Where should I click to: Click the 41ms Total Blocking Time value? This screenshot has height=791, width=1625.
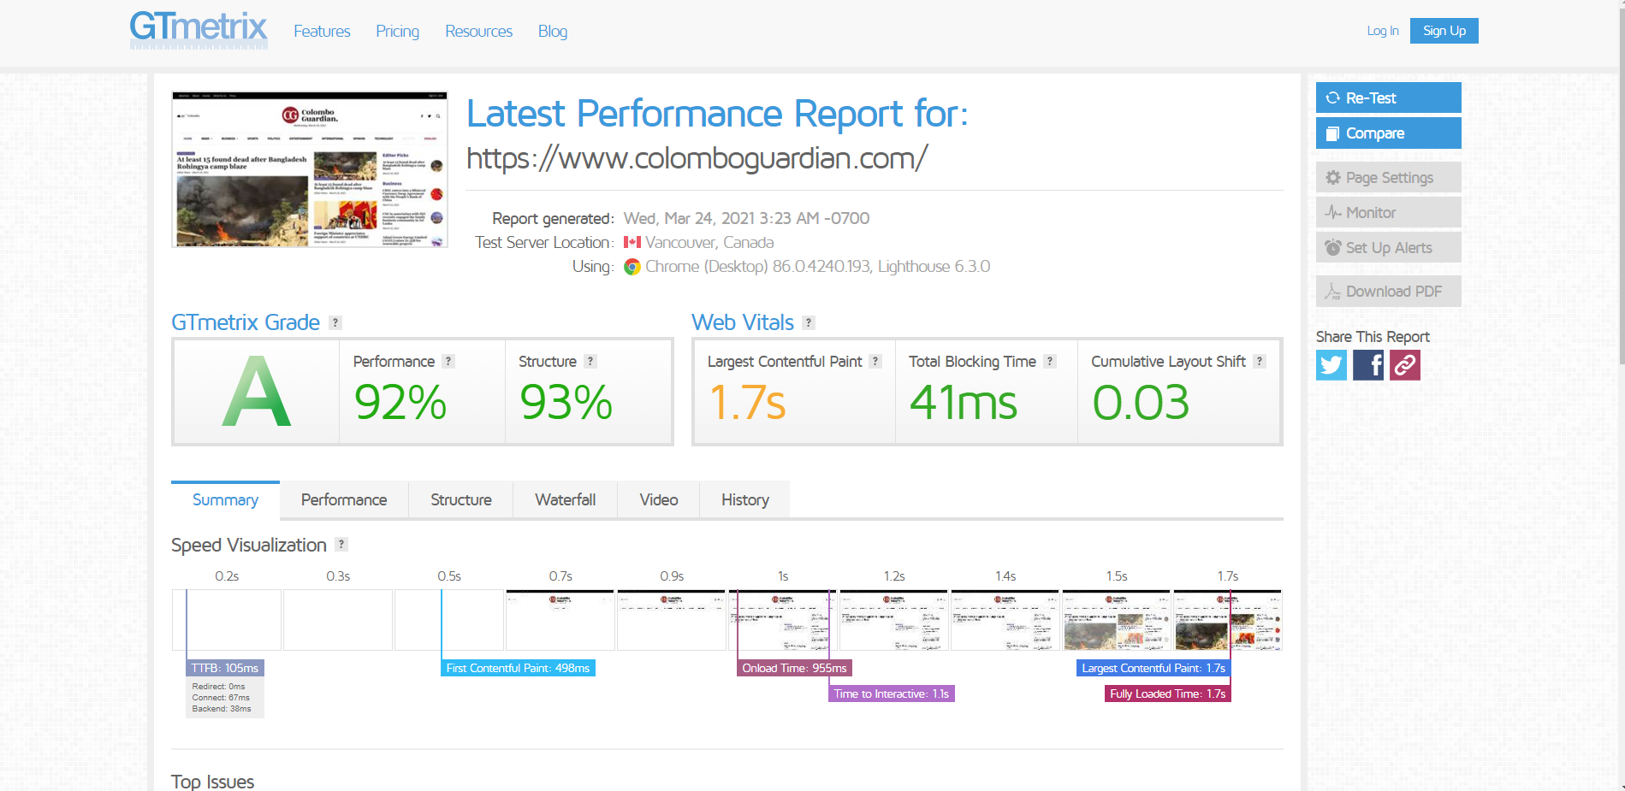click(964, 402)
